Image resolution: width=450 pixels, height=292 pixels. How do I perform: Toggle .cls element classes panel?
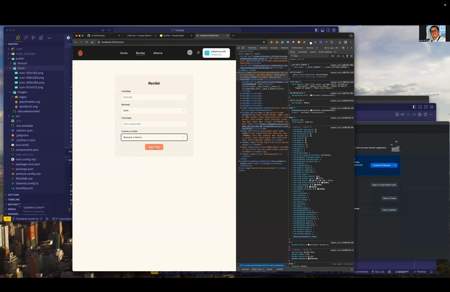coord(338,56)
